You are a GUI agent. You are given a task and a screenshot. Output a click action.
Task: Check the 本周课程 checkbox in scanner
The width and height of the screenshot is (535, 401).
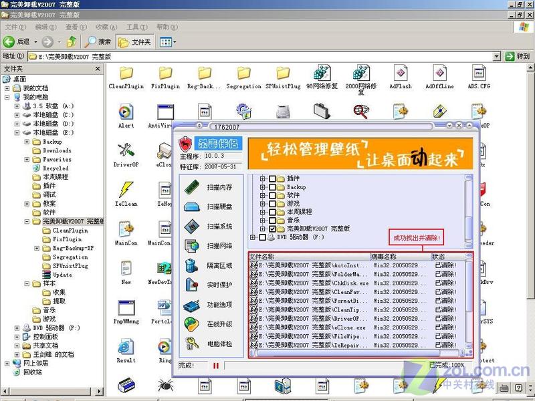click(272, 212)
